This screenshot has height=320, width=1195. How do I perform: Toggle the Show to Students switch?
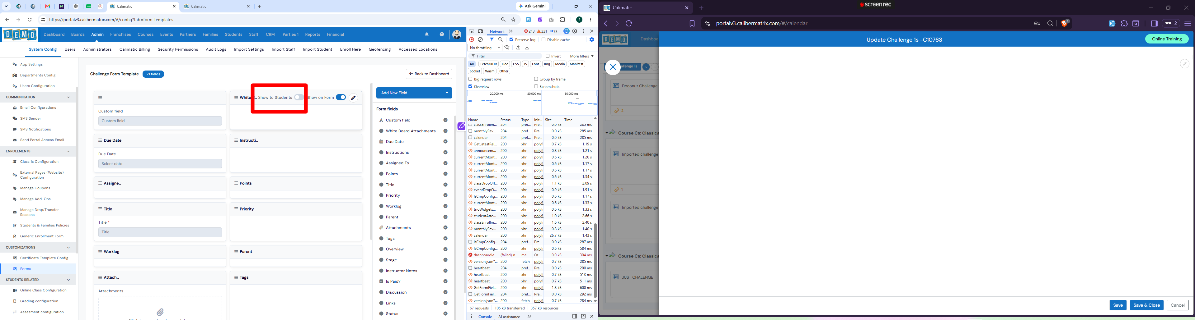299,97
